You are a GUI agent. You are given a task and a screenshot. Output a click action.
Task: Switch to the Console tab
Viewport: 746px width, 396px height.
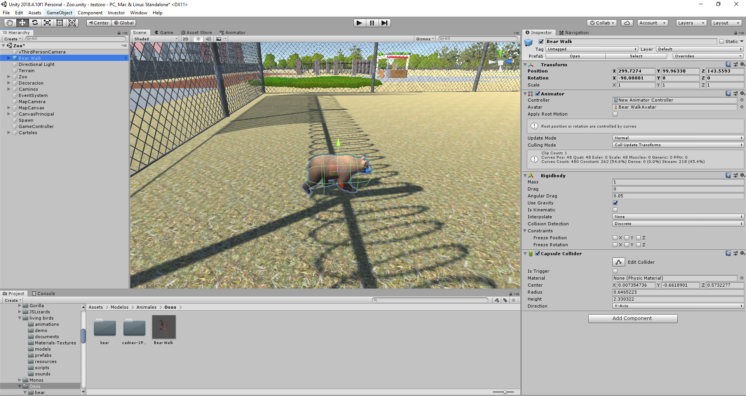(x=44, y=294)
